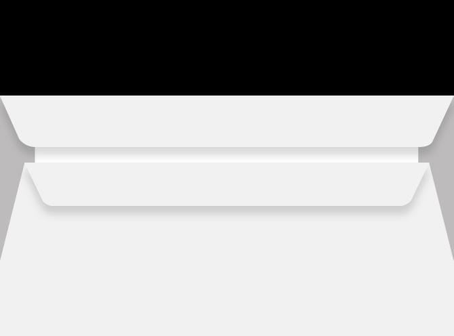Viewport: 454px width, 336px height.
Task: Click the large envelope body below flaps
Action: (227, 272)
